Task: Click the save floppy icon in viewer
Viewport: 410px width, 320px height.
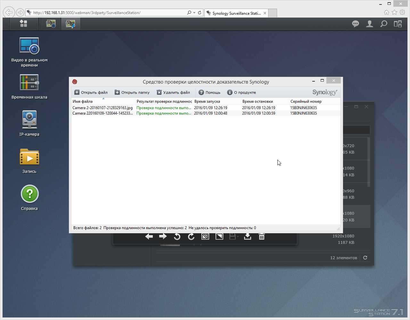Action: (233, 236)
